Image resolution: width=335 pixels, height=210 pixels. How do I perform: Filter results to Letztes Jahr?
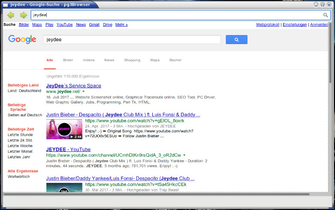tap(19, 157)
